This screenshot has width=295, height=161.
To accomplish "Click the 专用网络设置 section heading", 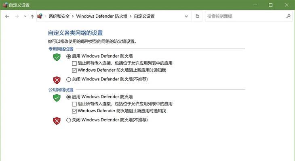I will (61, 49).
